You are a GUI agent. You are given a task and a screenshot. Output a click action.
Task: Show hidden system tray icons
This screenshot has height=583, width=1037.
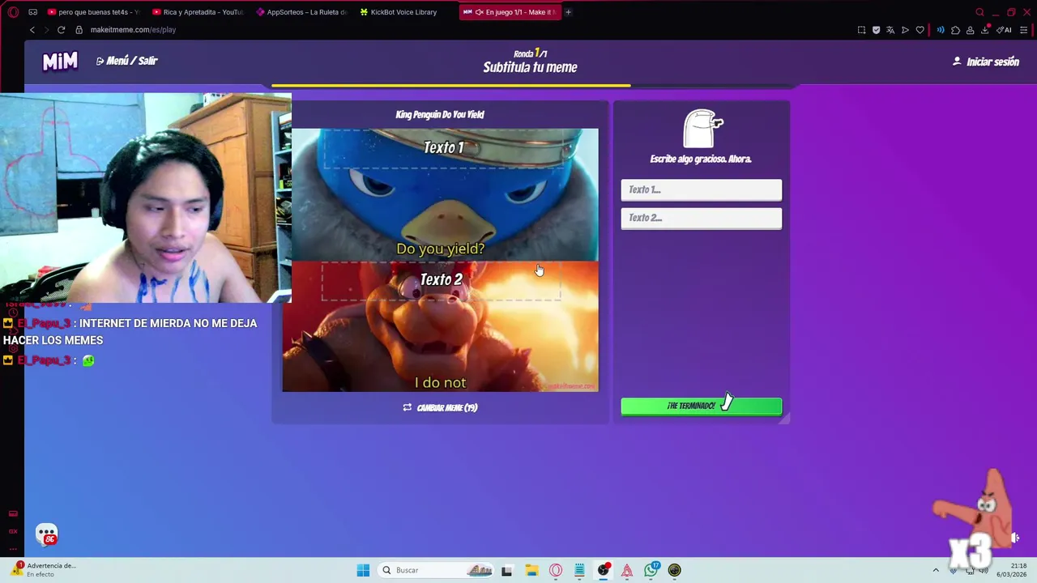[936, 570]
